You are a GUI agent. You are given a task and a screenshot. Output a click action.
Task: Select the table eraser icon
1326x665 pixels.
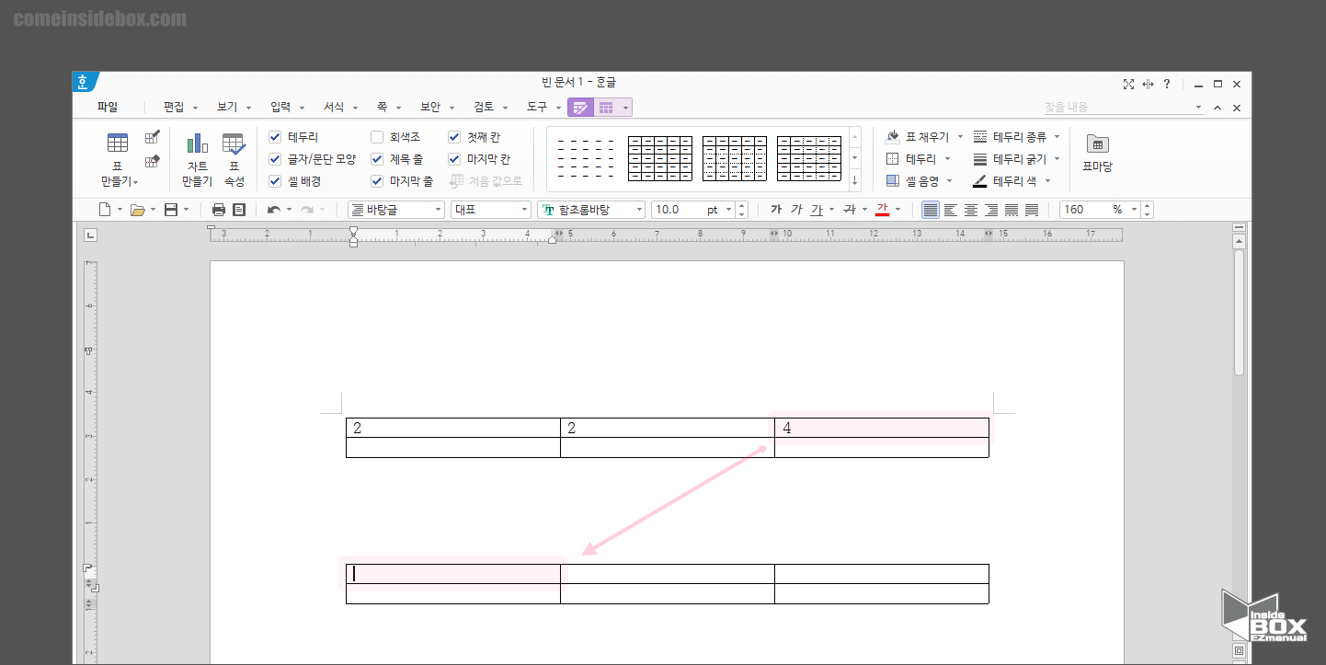click(153, 162)
